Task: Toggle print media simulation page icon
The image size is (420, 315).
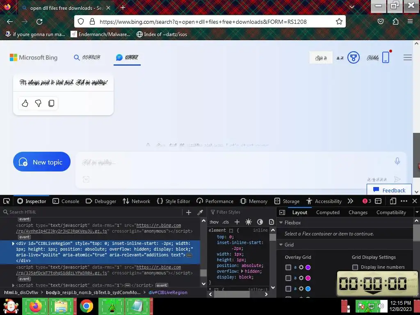Action: [272, 222]
